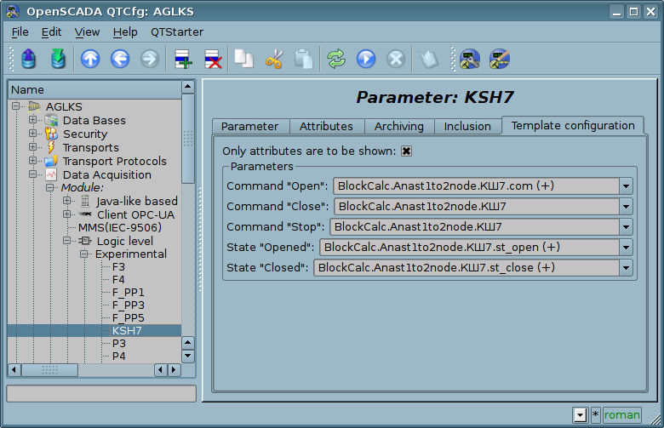The image size is (664, 428).
Task: Open the Command "Close" combo box dropdown
Action: coord(626,207)
